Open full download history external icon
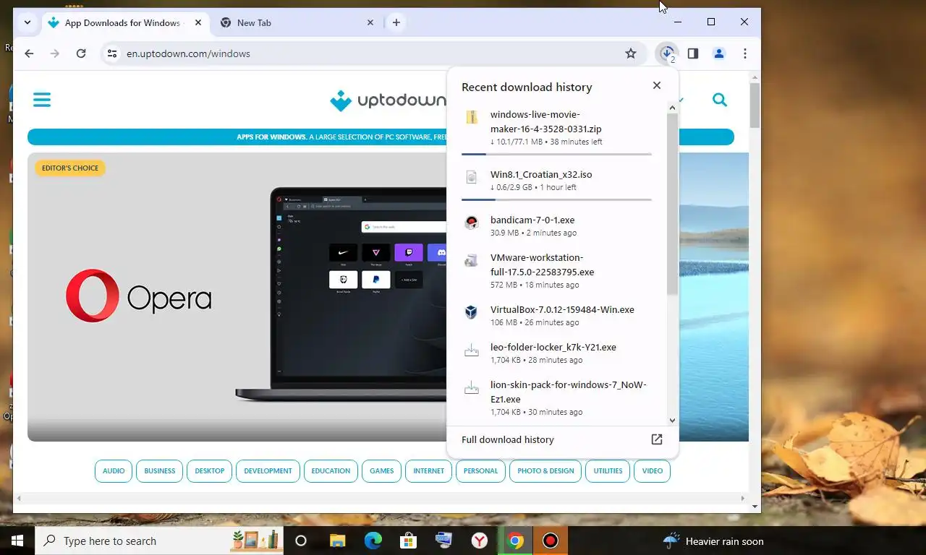 tap(657, 439)
